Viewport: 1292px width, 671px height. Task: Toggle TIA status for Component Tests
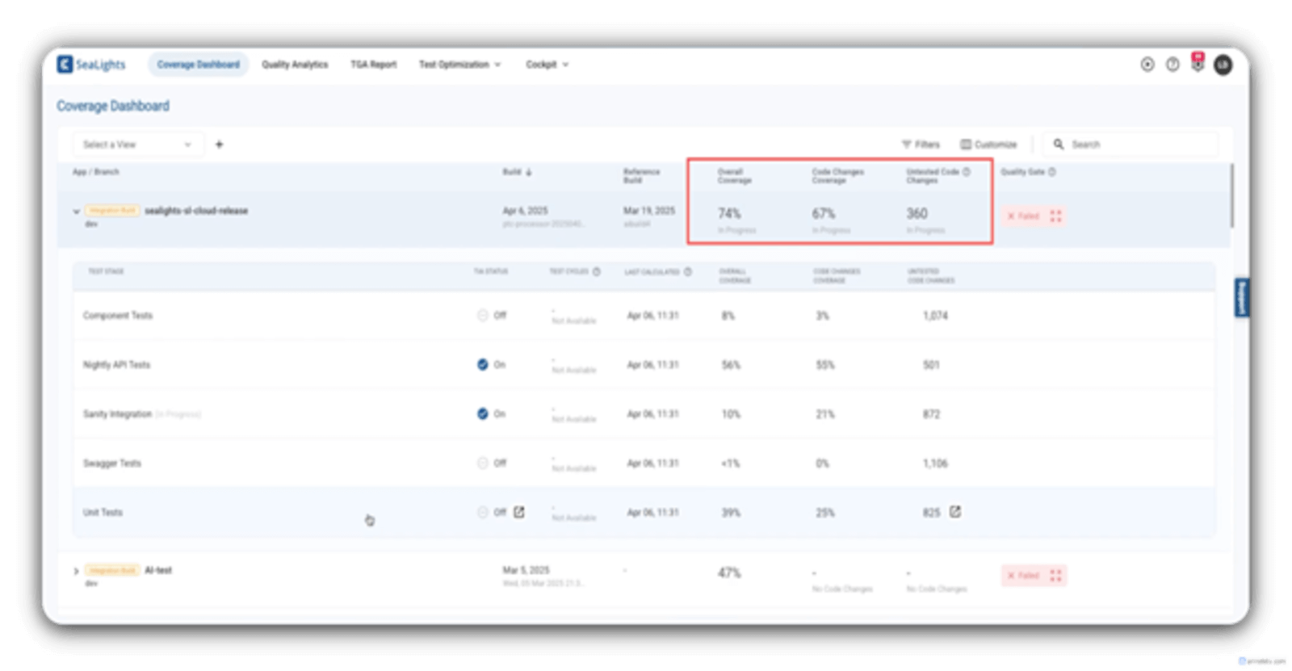tap(482, 316)
